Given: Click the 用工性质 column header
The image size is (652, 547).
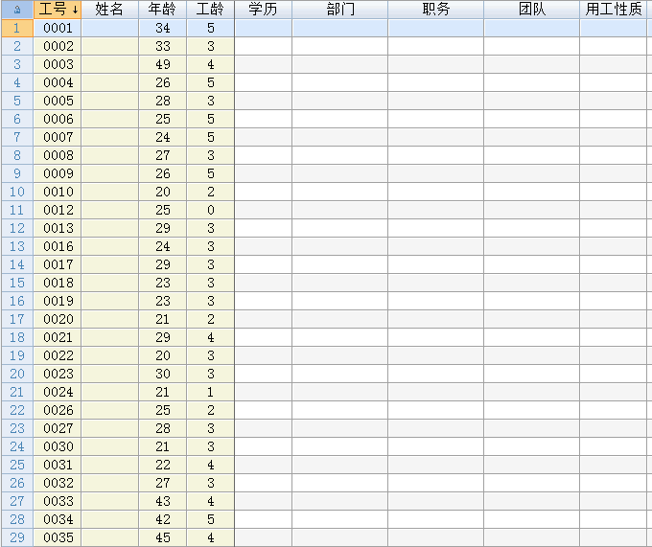Looking at the screenshot, I should point(616,10).
